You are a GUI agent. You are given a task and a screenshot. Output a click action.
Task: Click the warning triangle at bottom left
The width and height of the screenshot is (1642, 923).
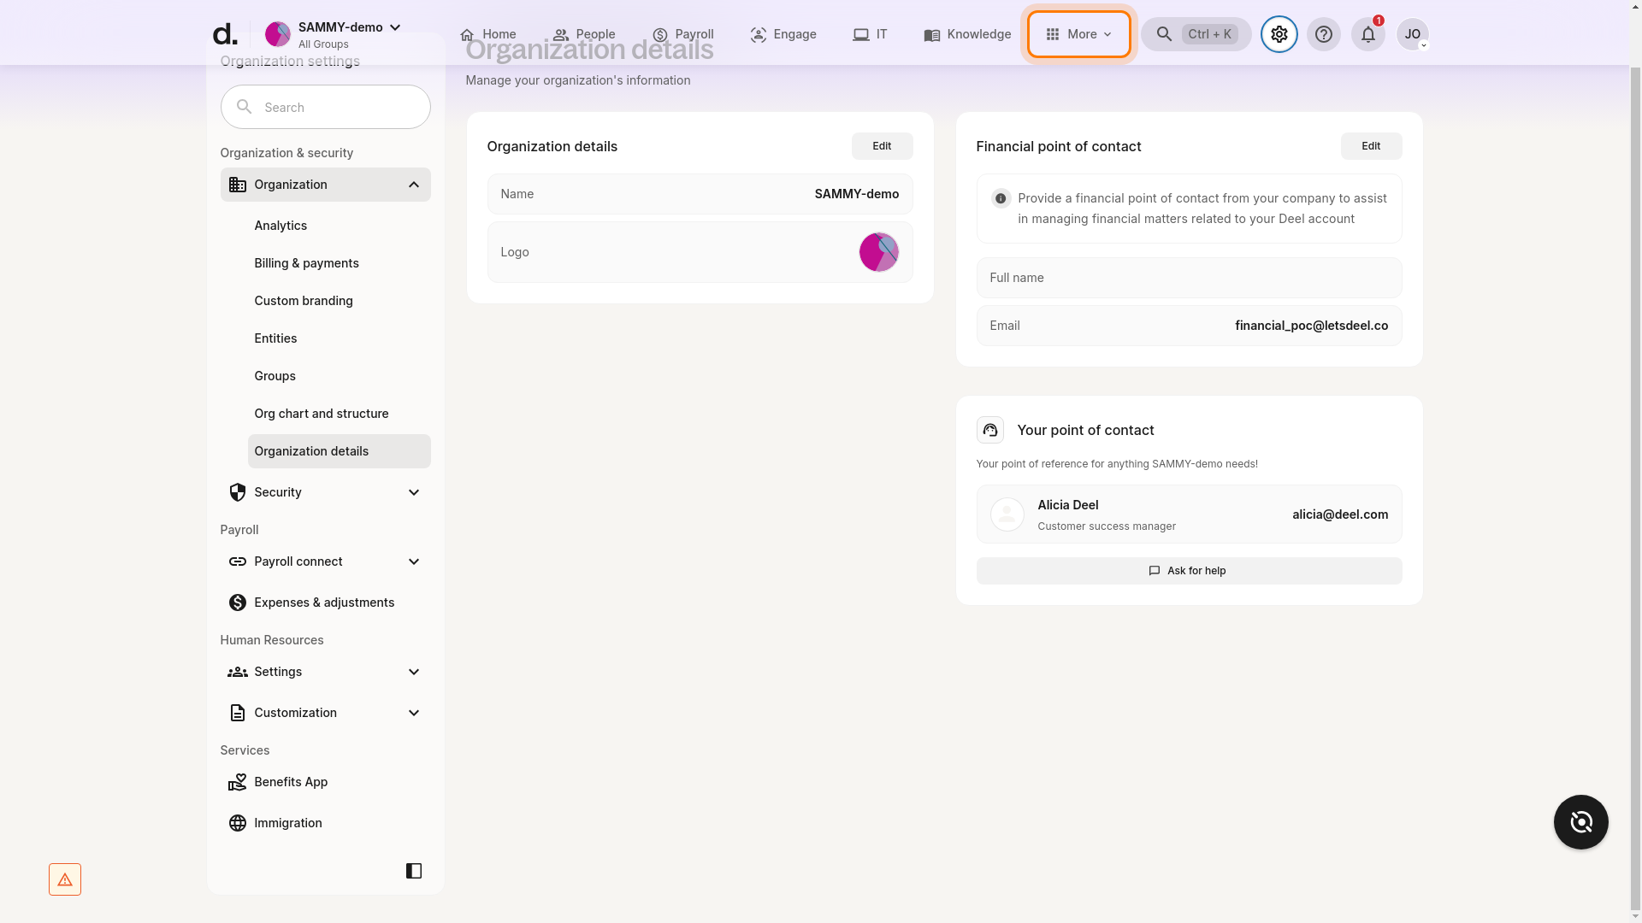(65, 879)
